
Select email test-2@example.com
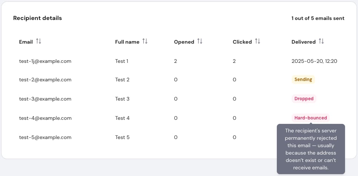click(45, 79)
